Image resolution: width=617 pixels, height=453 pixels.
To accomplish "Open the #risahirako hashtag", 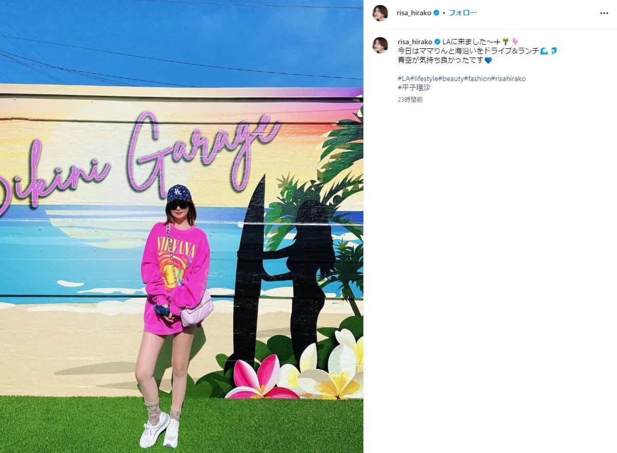I will pyautogui.click(x=509, y=79).
